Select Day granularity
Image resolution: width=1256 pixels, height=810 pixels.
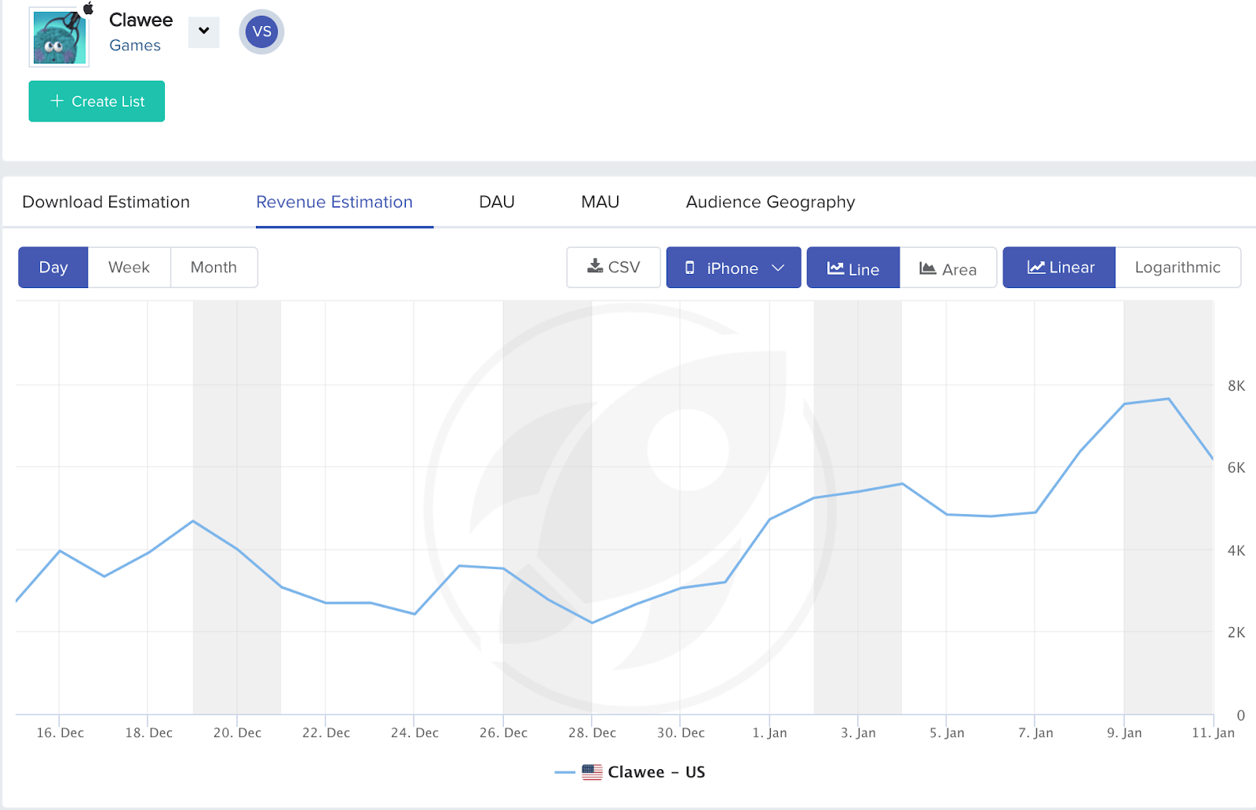tap(53, 268)
